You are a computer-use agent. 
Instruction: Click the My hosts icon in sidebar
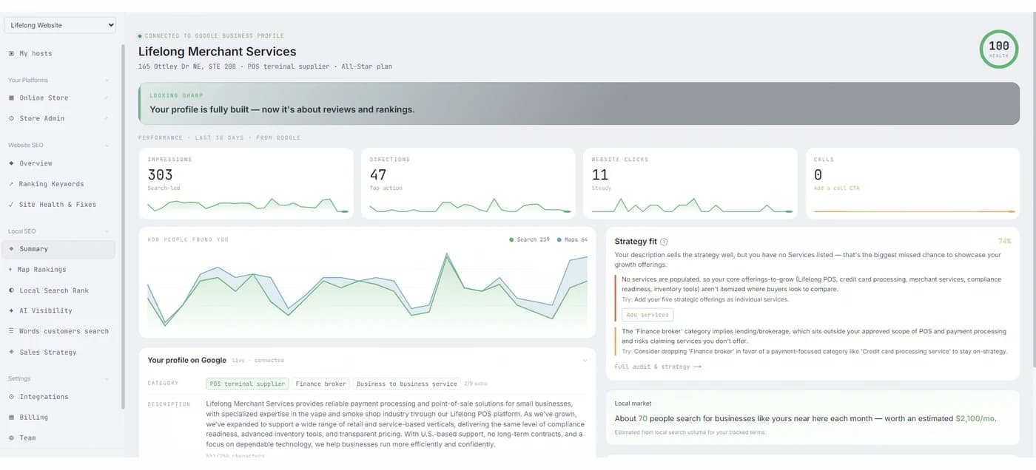pos(11,53)
